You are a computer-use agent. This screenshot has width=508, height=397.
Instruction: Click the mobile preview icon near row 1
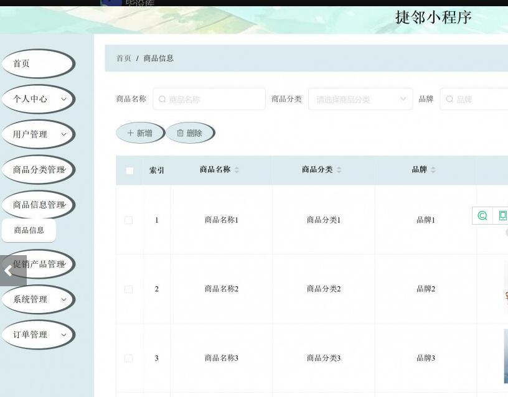(x=503, y=215)
